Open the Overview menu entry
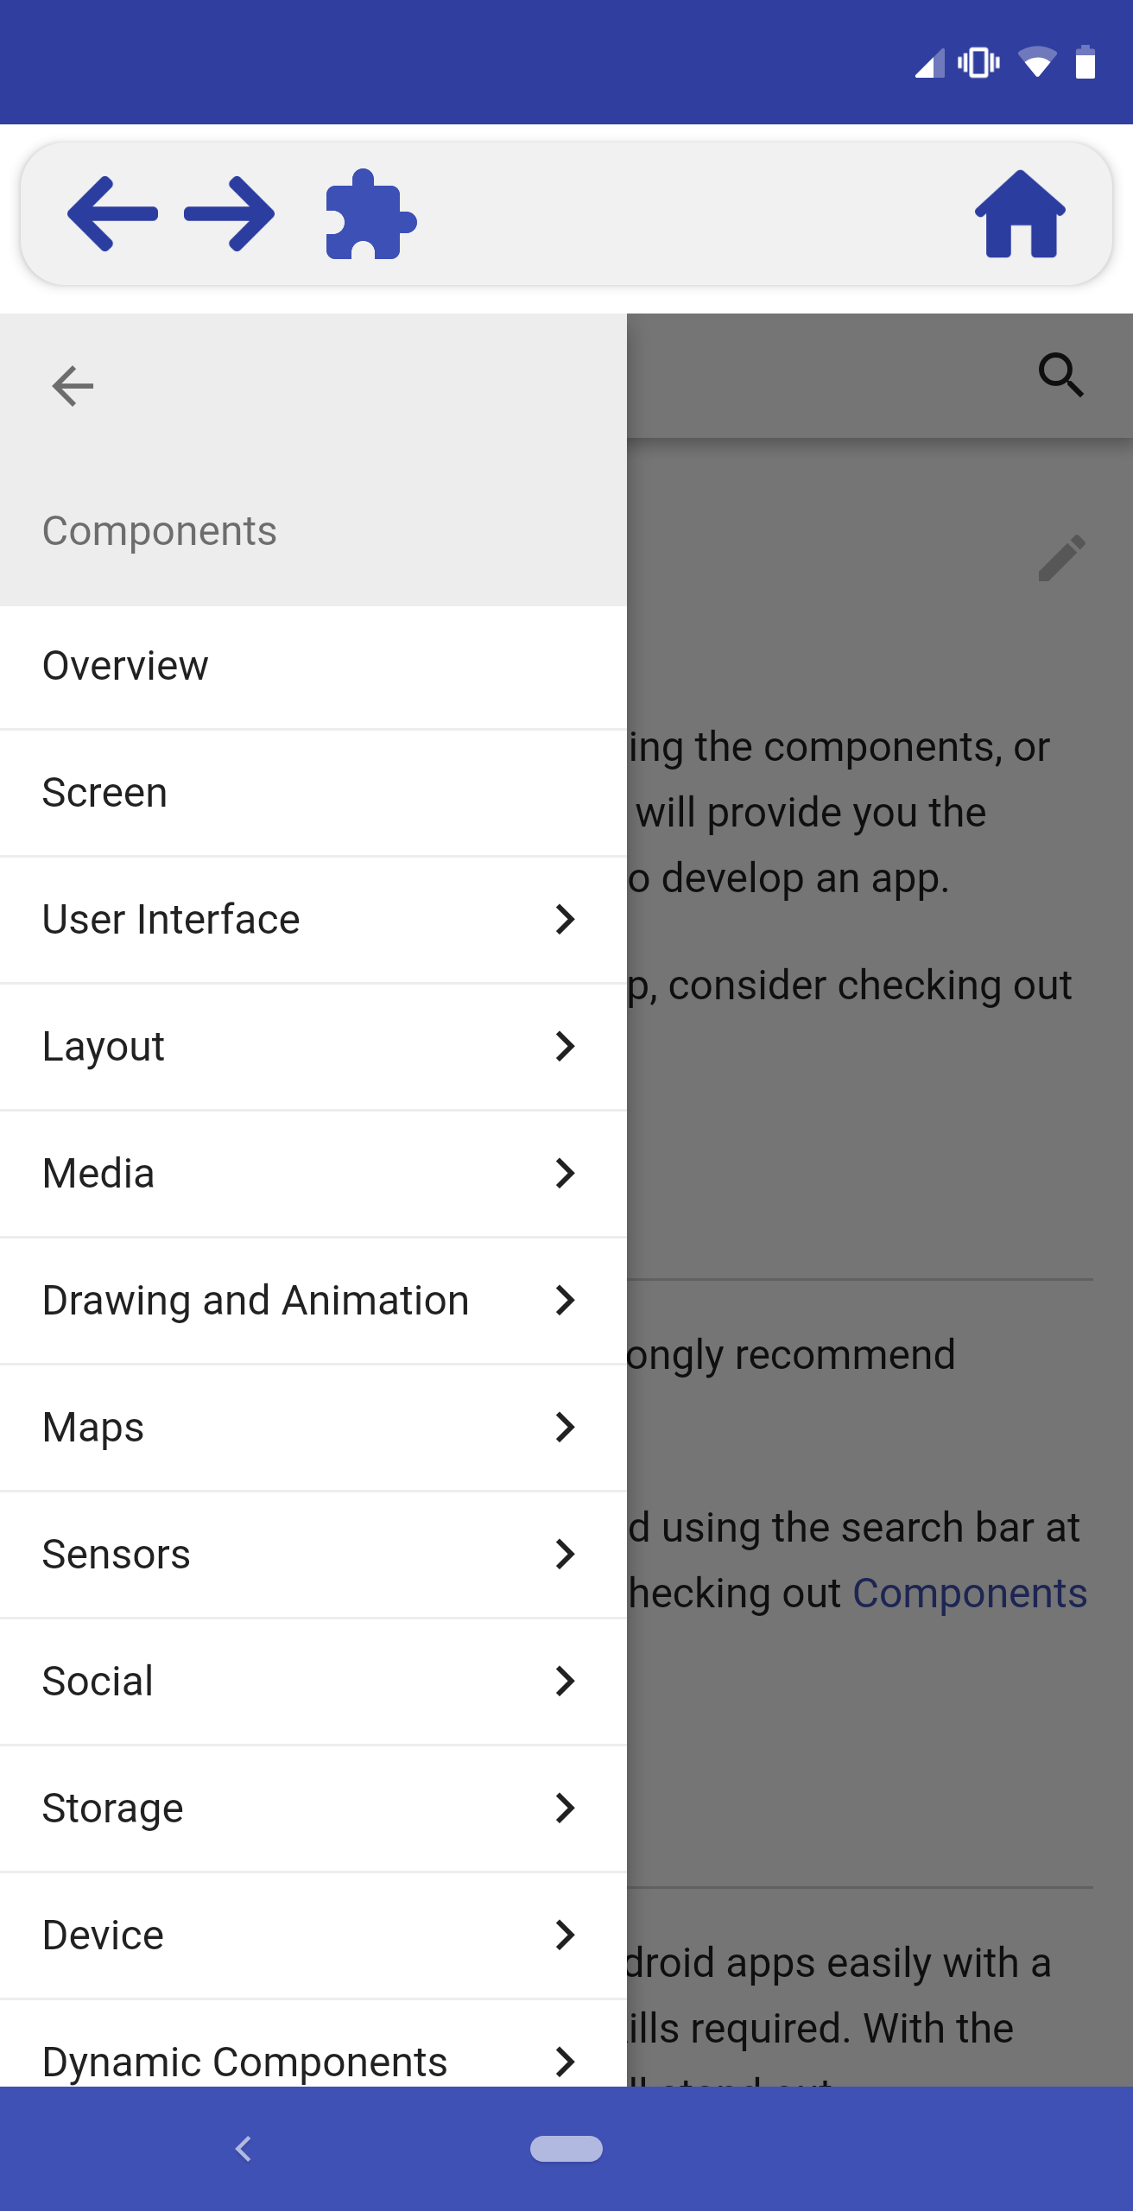 [126, 666]
